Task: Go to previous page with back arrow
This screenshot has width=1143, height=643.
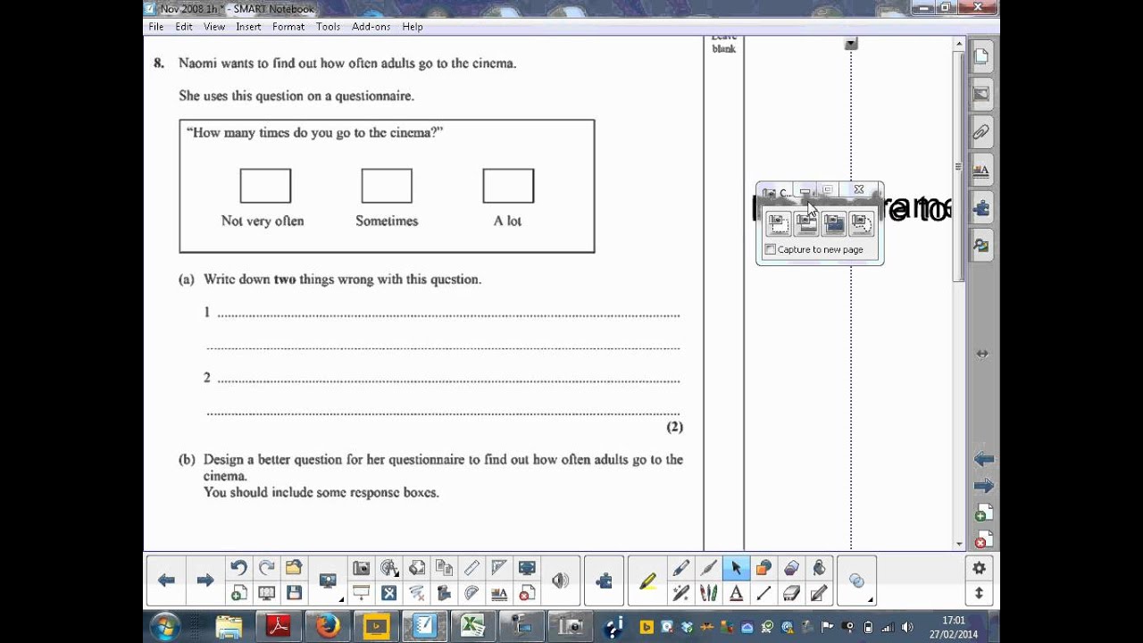Action: pos(166,580)
